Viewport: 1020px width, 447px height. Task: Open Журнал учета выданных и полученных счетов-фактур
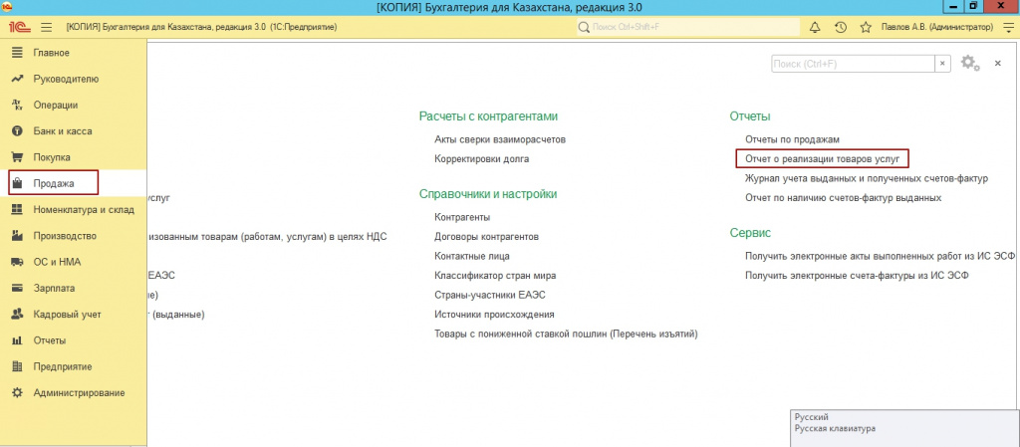click(x=867, y=178)
